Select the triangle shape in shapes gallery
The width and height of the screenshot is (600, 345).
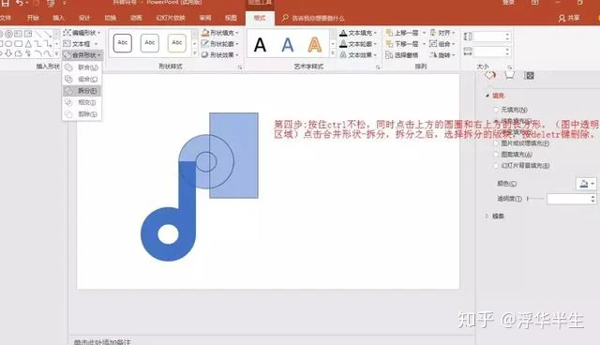pos(28,44)
